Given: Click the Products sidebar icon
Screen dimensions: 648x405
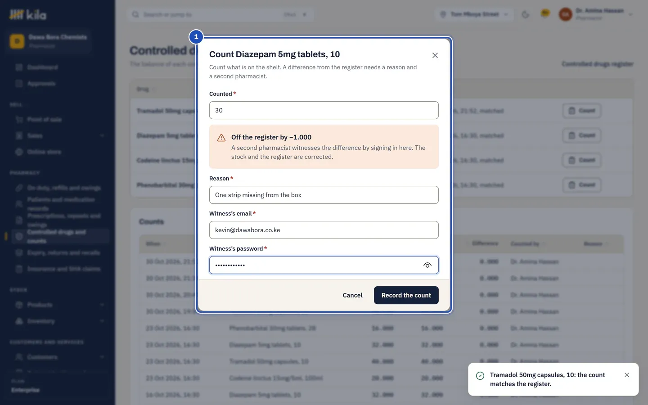Looking at the screenshot, I should [19, 305].
